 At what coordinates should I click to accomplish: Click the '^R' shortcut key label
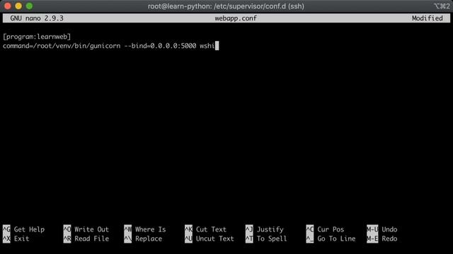(x=67, y=238)
